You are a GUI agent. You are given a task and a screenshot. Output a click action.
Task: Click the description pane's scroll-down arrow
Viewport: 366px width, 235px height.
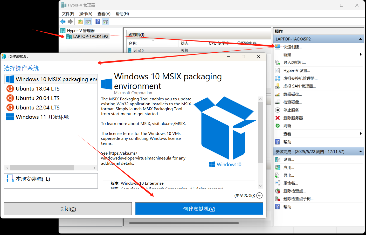260,186
